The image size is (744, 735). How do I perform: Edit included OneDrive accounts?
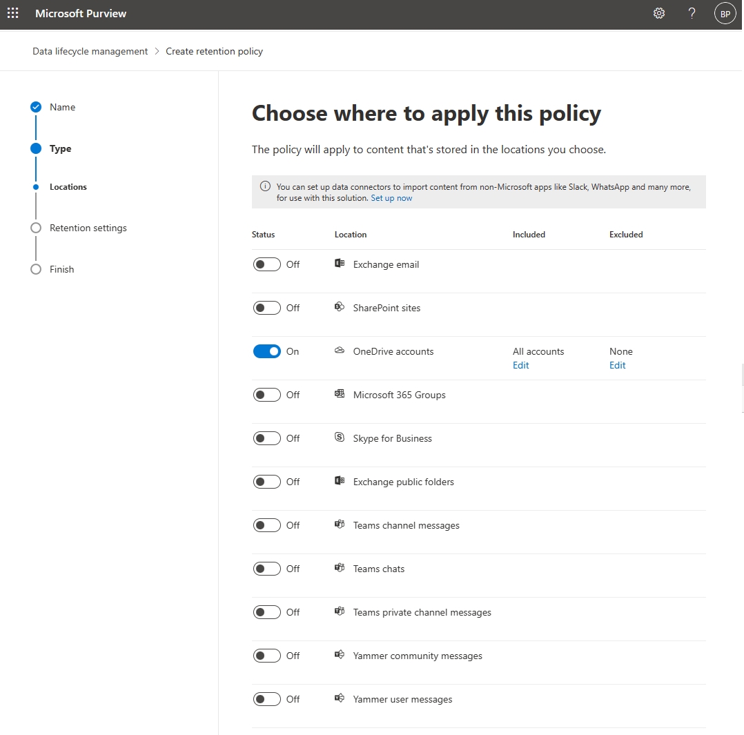point(520,365)
